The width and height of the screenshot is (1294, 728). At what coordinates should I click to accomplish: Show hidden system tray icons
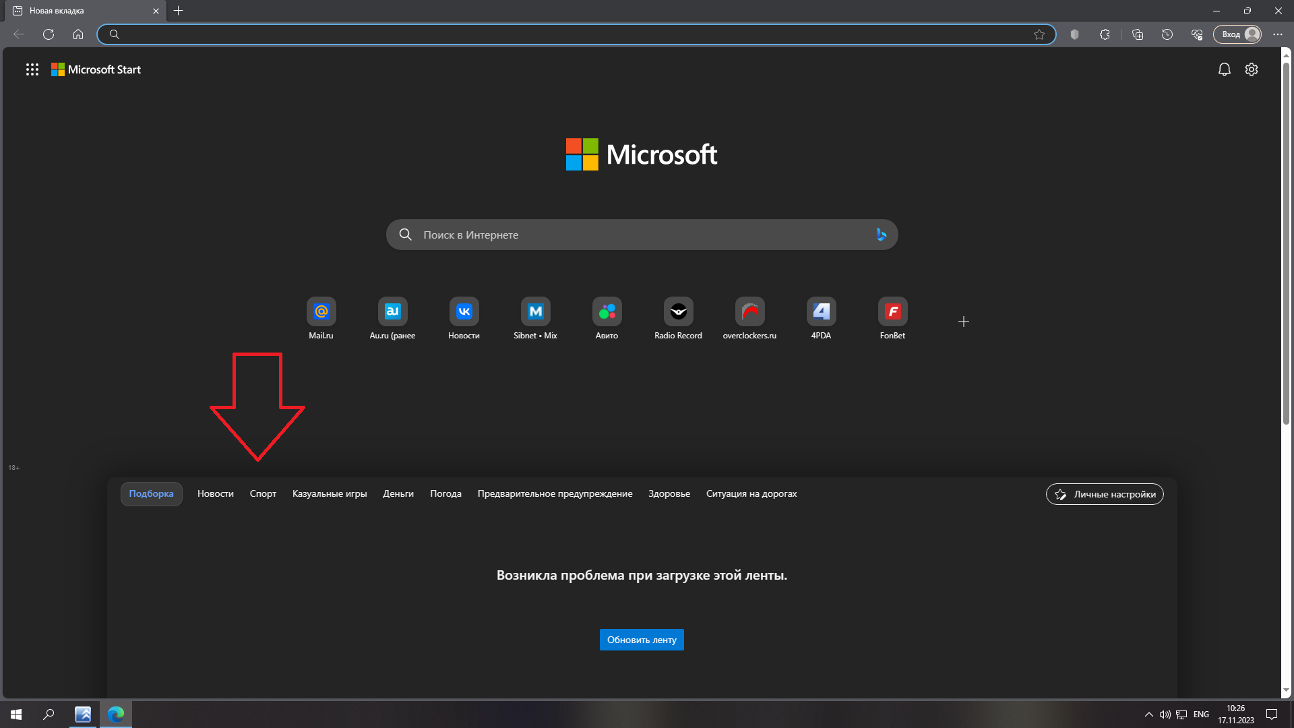pos(1148,715)
